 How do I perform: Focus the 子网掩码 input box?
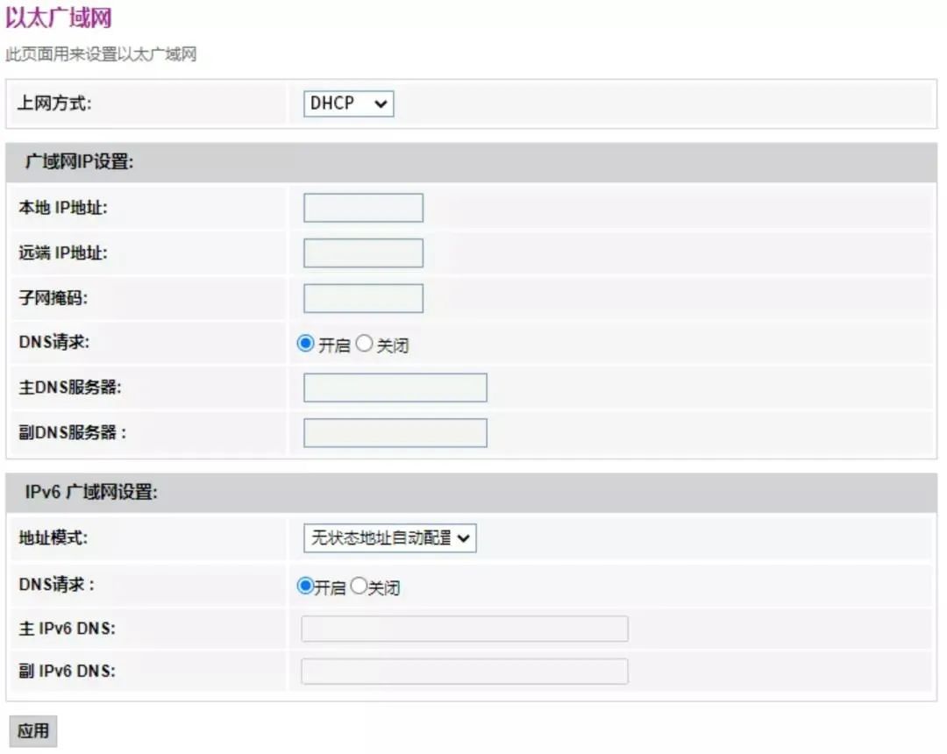tap(363, 298)
